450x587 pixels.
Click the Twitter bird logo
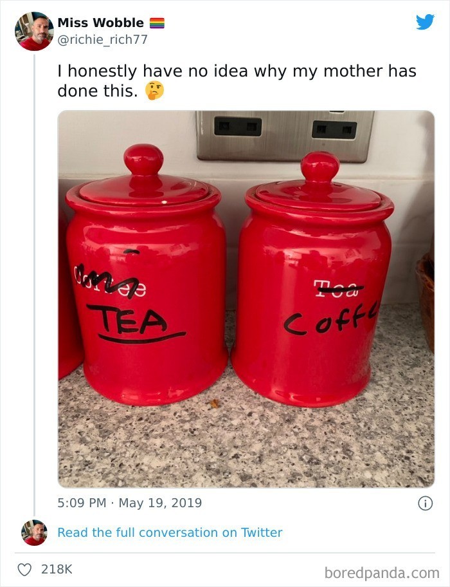(x=425, y=22)
